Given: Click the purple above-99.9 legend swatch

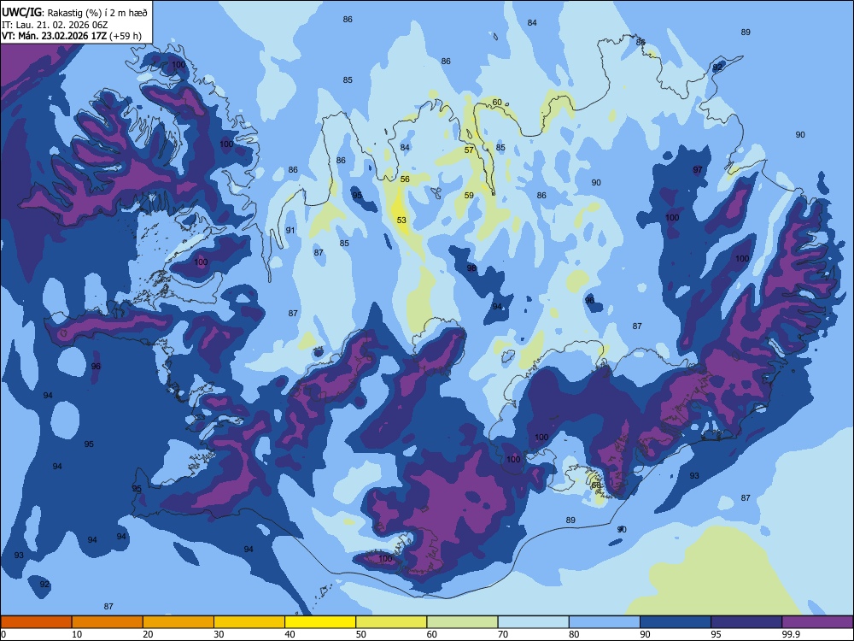Looking at the screenshot, I should 817,622.
